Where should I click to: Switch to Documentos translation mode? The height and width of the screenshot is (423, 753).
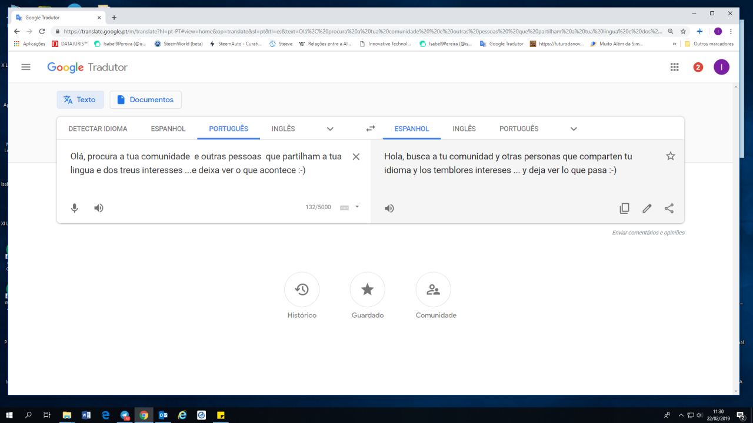tap(145, 100)
